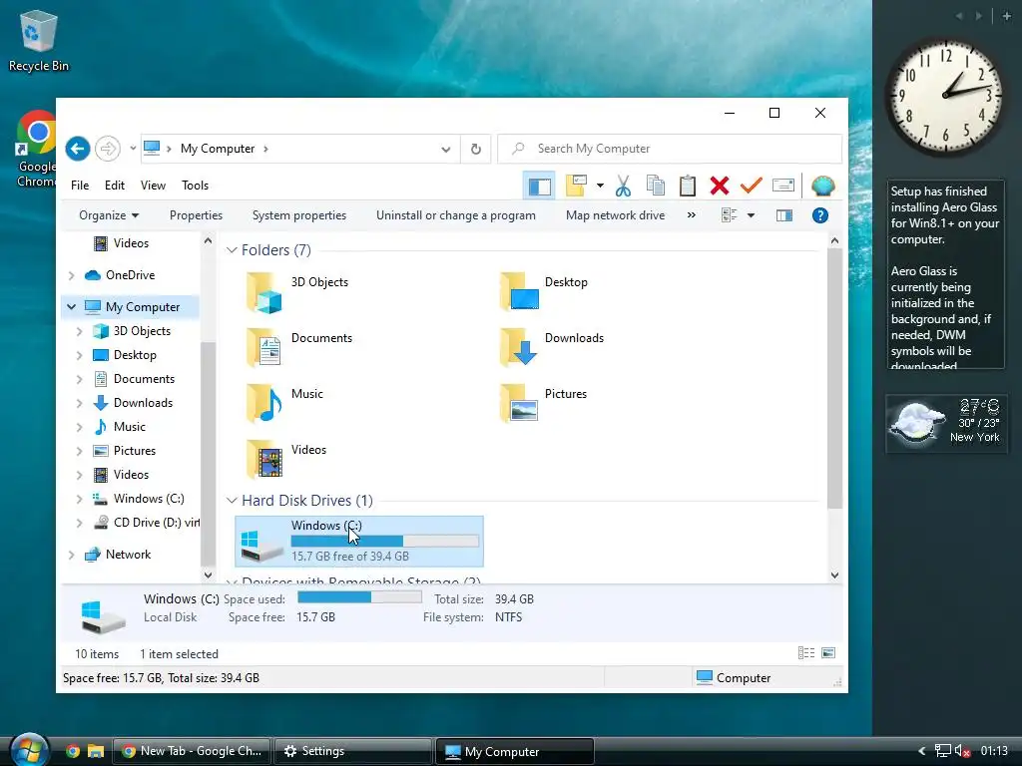Expand the address bar history dropdown
The image size is (1022, 766).
(x=446, y=150)
